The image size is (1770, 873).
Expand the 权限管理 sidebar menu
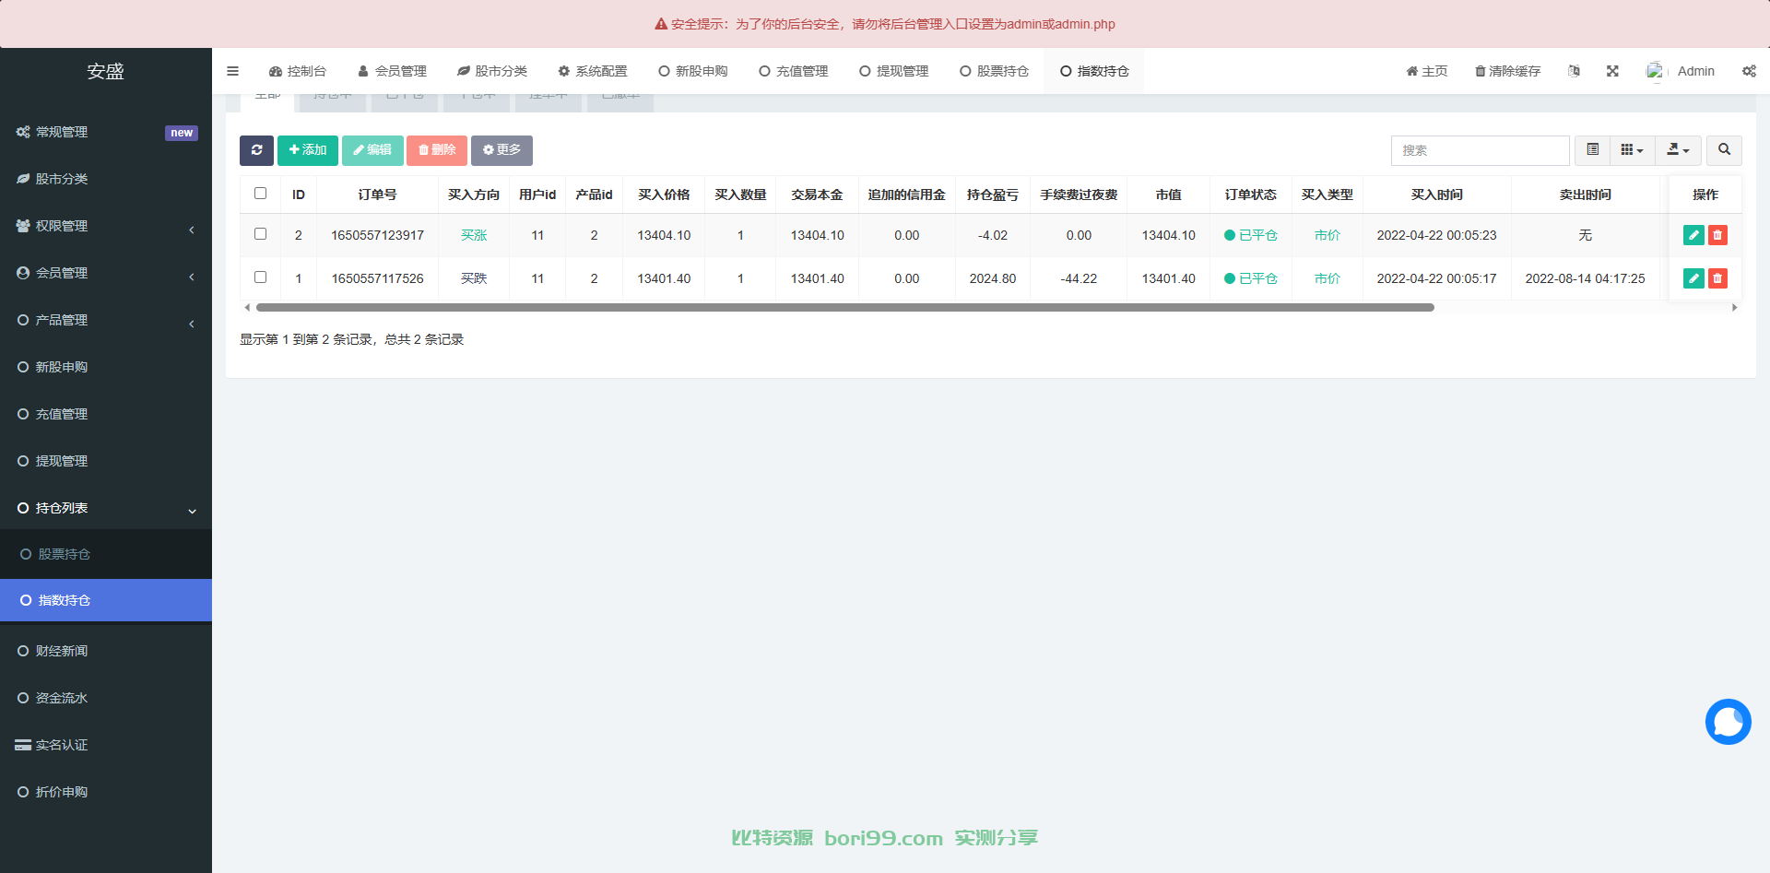[106, 226]
